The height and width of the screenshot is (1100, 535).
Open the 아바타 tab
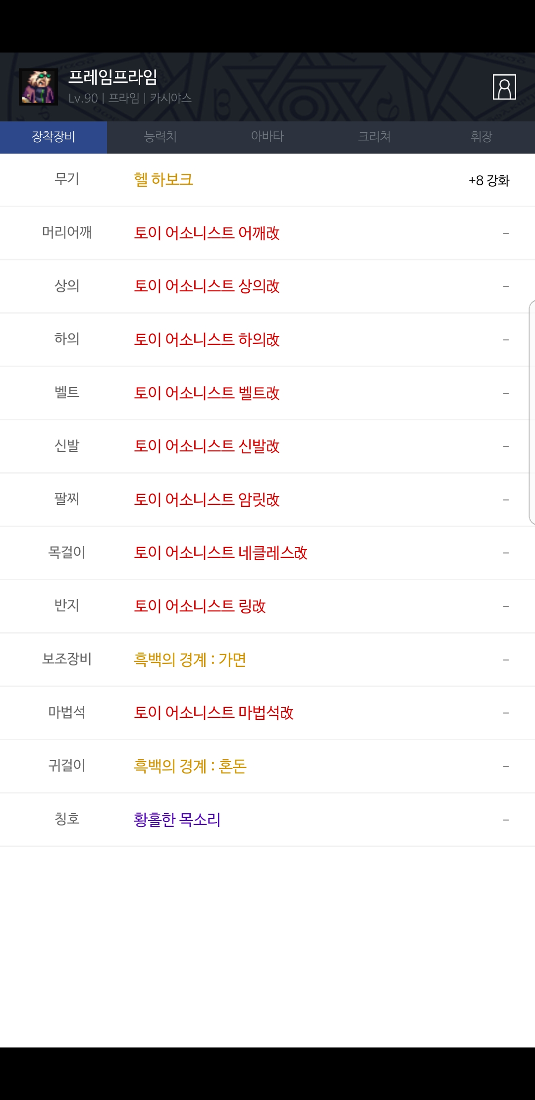(267, 137)
